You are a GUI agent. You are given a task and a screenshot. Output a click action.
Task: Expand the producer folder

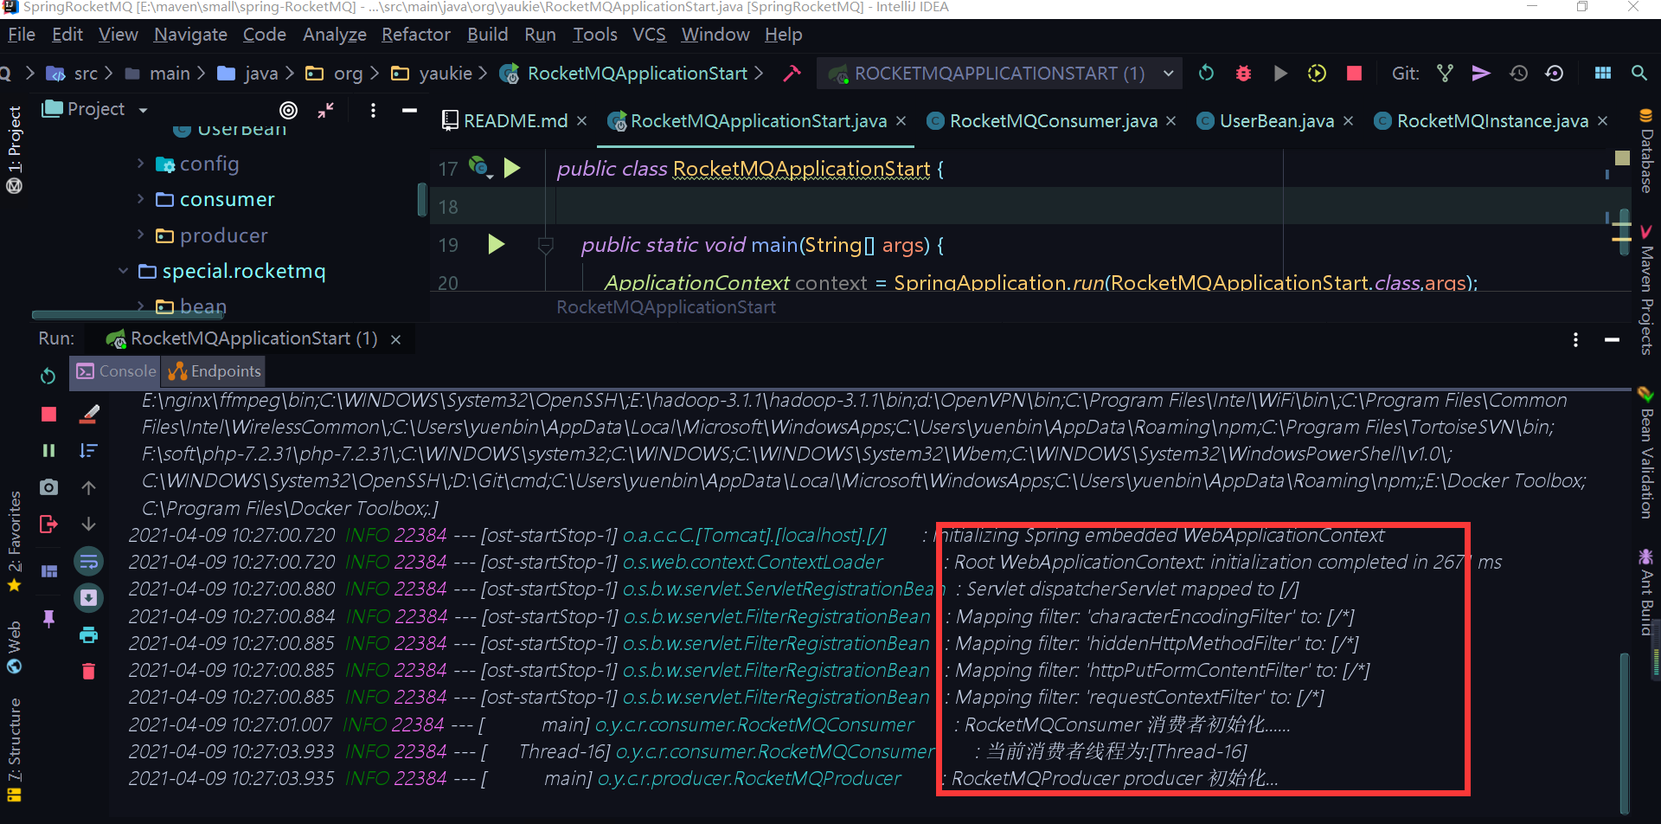click(x=140, y=235)
